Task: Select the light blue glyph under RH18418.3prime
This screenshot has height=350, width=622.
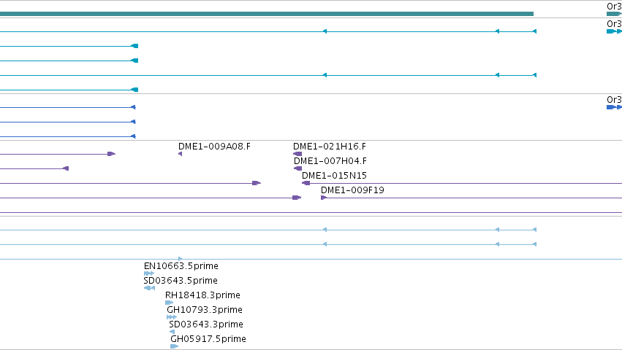Action: tap(170, 303)
